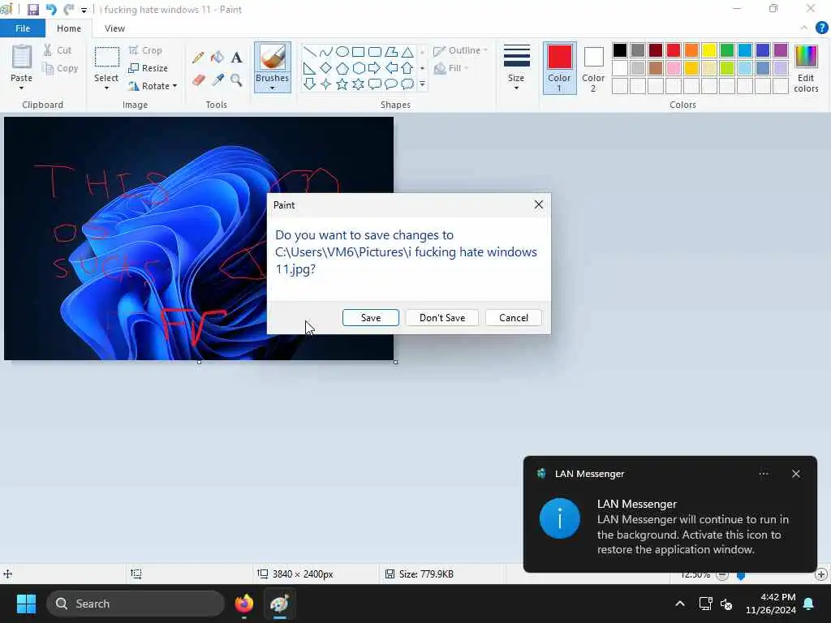The image size is (831, 623).
Task: Click the zoom in plus button
Action: pyautogui.click(x=821, y=574)
